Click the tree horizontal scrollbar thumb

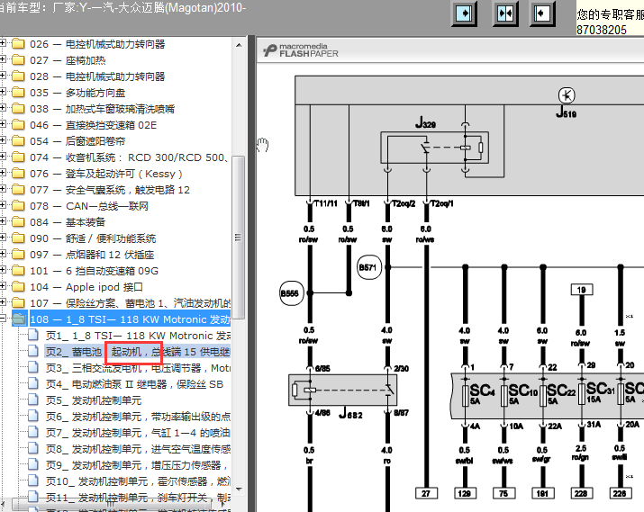[112, 503]
